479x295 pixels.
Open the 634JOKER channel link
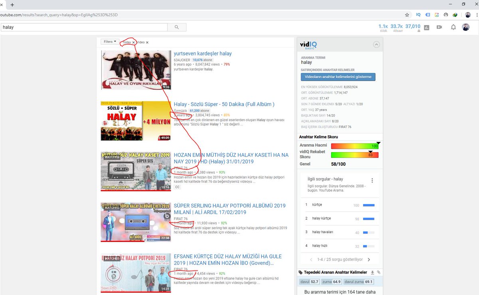pos(182,59)
